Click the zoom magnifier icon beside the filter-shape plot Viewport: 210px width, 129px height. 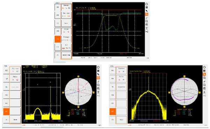click(x=147, y=21)
